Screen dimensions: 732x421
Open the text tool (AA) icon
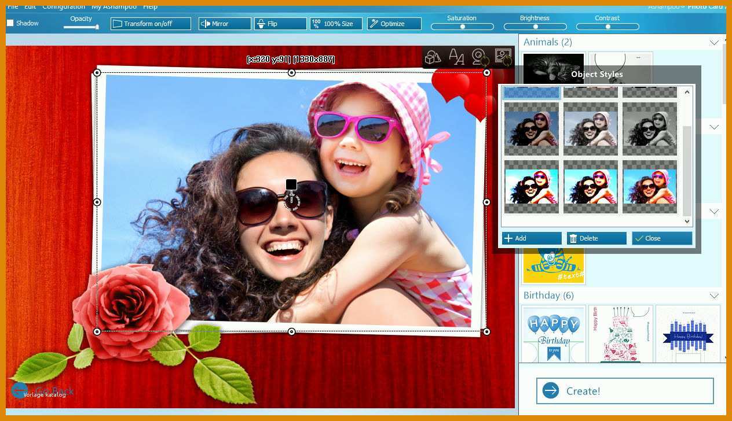coord(456,57)
